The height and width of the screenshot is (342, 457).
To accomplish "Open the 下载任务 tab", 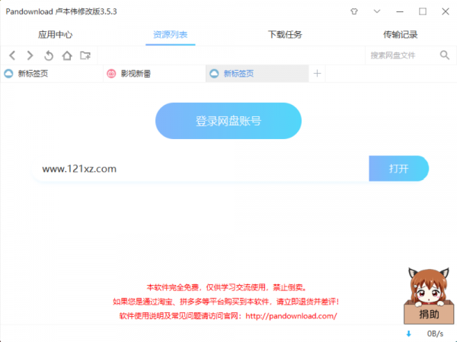I will pos(285,35).
